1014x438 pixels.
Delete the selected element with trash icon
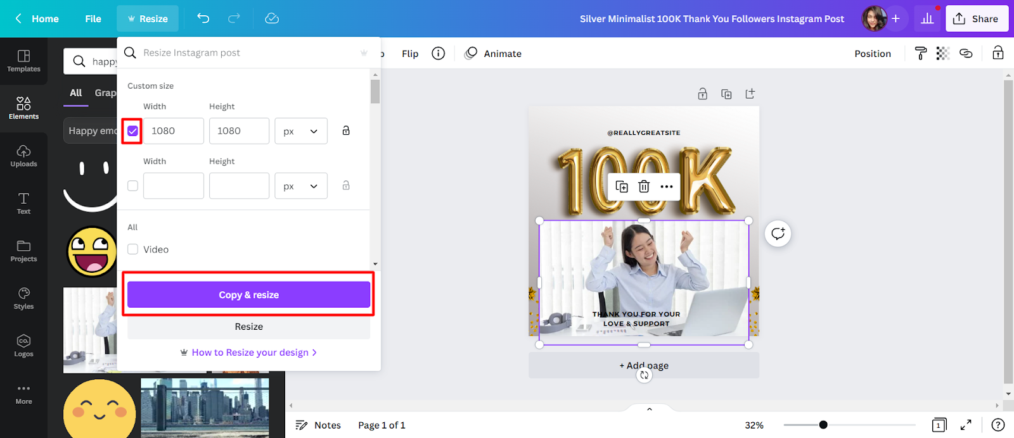(x=644, y=186)
